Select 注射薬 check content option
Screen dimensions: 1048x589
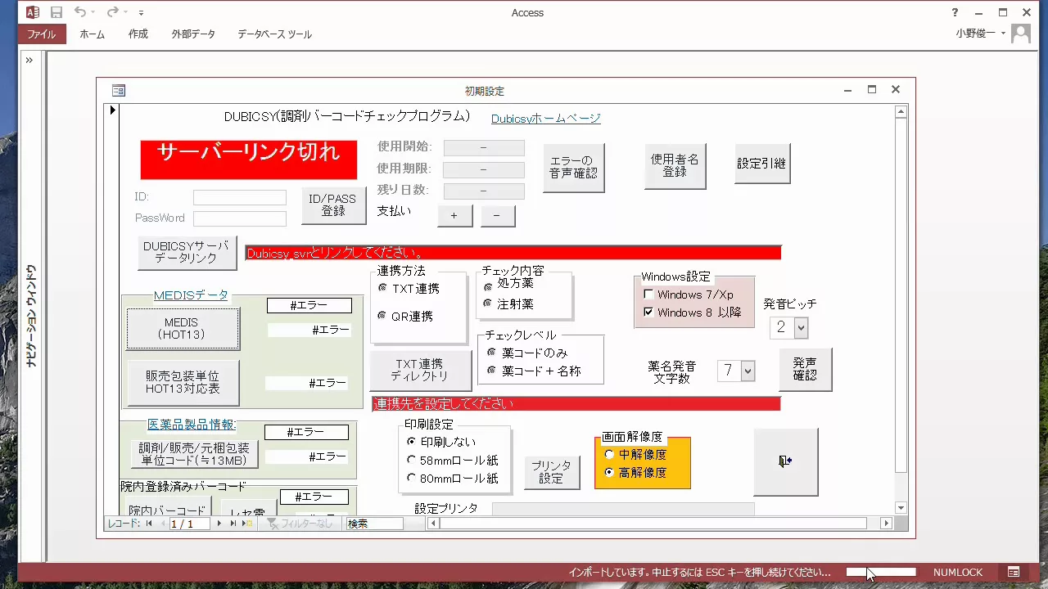488,303
